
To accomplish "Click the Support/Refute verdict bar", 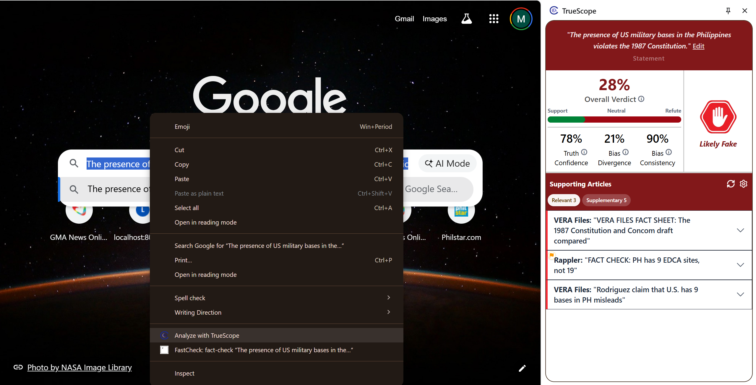I will pyautogui.click(x=614, y=119).
